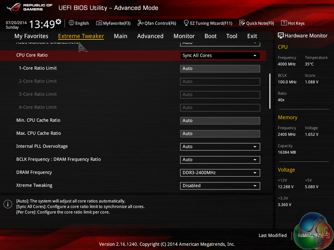This screenshot has height=250, width=334.
Task: Open the Boot tab
Action: [x=210, y=36]
